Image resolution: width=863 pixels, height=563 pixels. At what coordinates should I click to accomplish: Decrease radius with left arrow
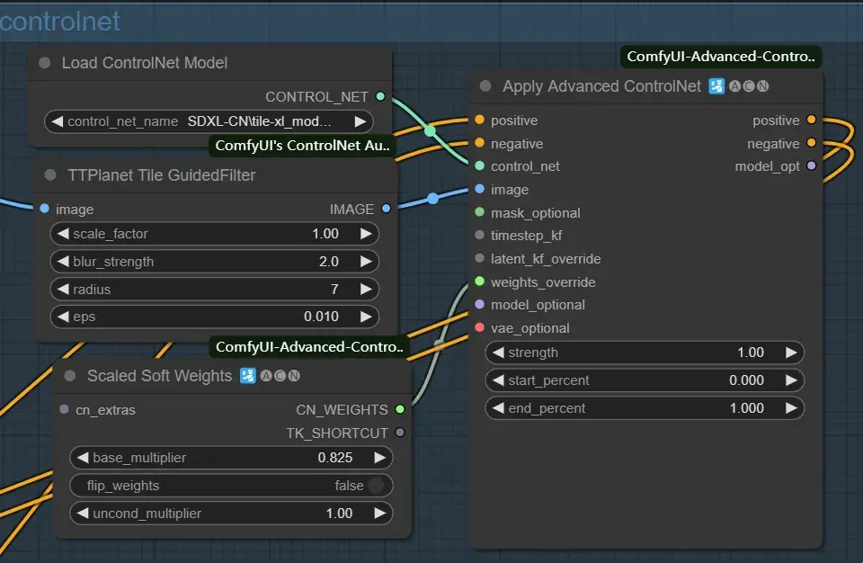63,289
